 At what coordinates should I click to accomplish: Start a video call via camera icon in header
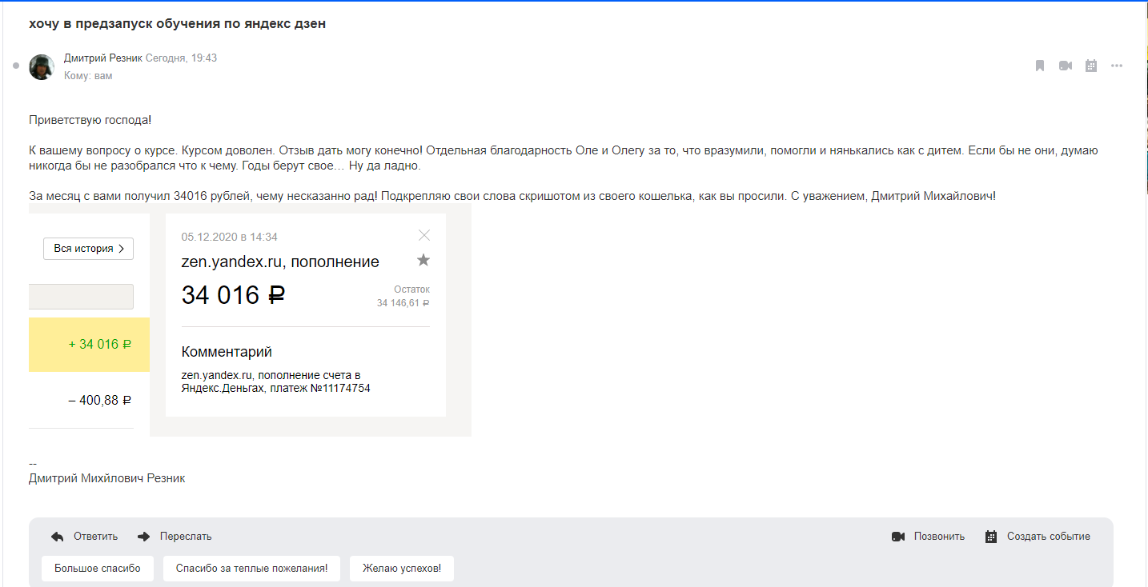[x=1066, y=66]
